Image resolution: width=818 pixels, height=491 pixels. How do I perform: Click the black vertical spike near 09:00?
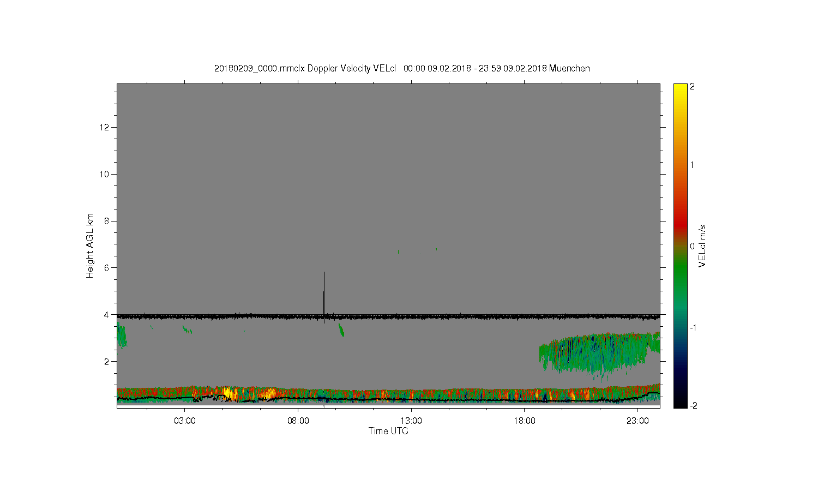324,297
